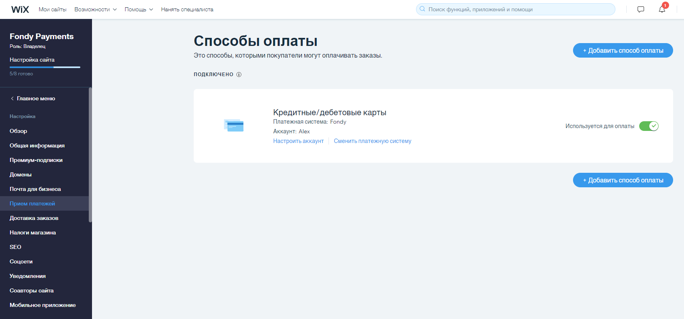684x319 pixels.
Task: Click the Wix logo
Action: click(20, 9)
